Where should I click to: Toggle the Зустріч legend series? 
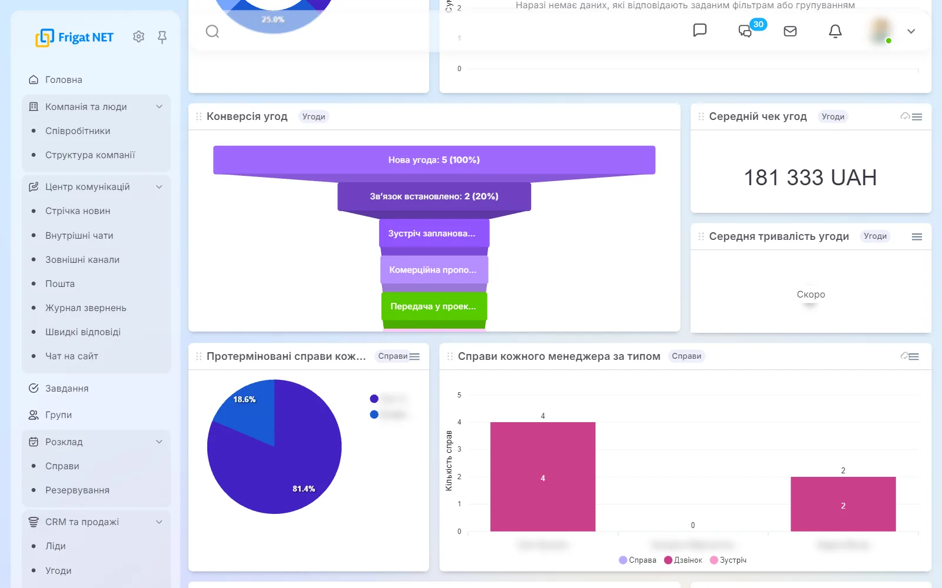tap(728, 560)
